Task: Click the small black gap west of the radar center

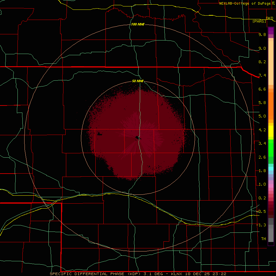Action: [x=99, y=134]
